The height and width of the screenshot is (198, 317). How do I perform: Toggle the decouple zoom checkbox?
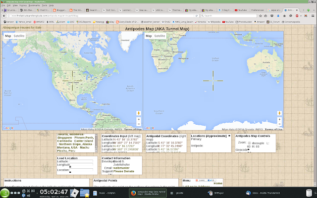(x=249, y=143)
